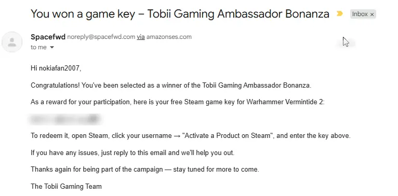398x196 pixels.
Task: Click the 'If you have any issues' line
Action: (x=132, y=153)
